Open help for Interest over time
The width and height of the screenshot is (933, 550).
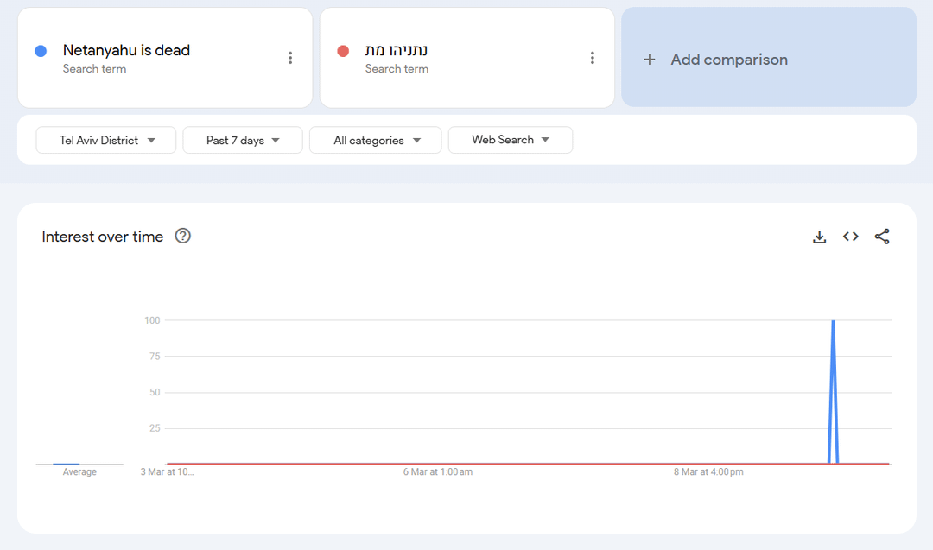coord(182,236)
